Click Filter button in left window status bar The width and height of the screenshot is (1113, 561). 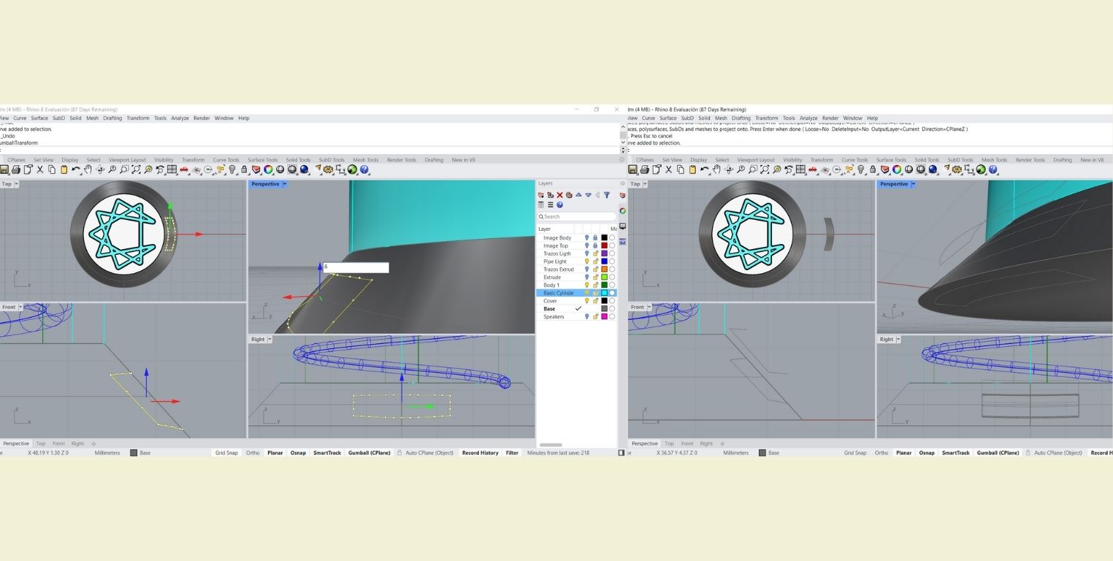pos(512,453)
